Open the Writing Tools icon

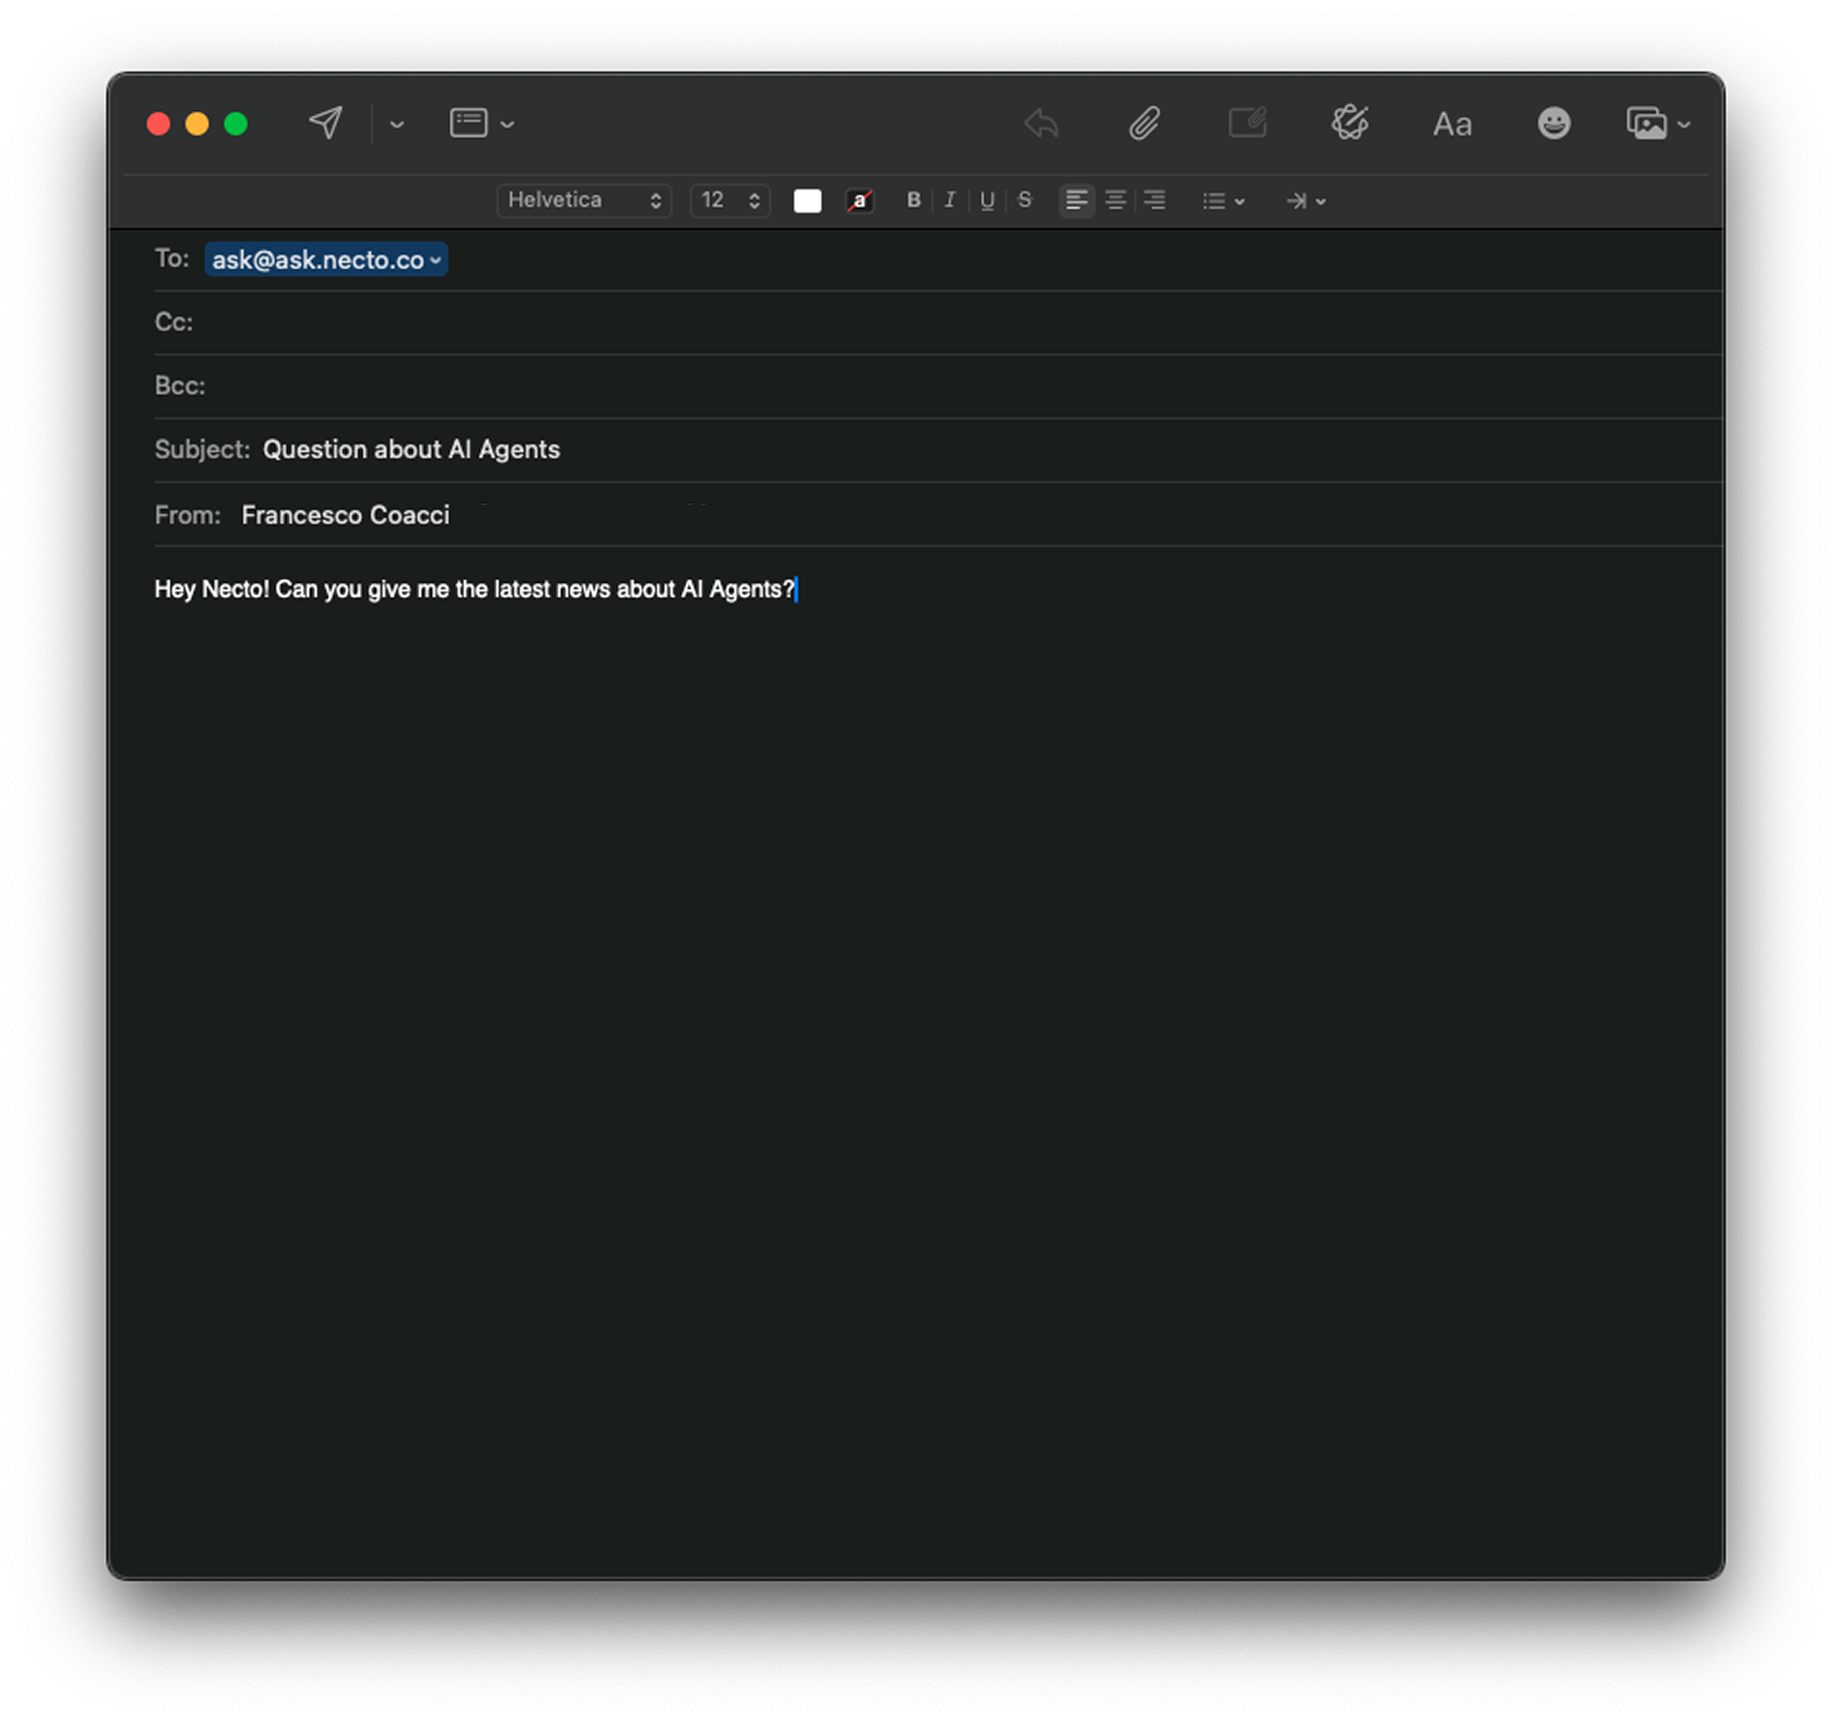coord(1349,123)
